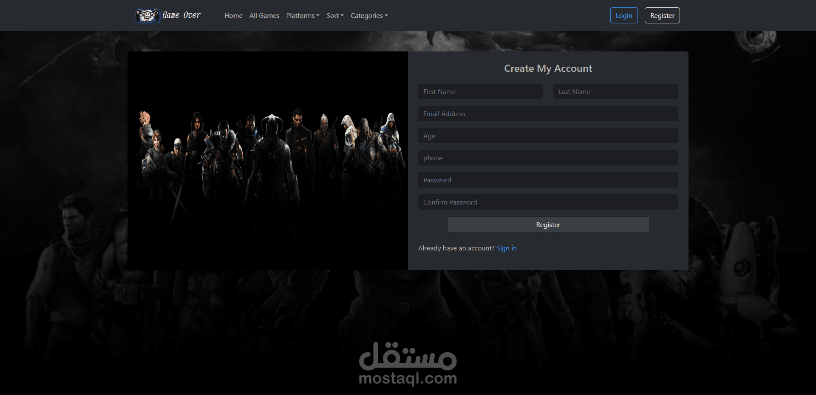Open the All Games page
This screenshot has width=816, height=395.
coord(264,15)
